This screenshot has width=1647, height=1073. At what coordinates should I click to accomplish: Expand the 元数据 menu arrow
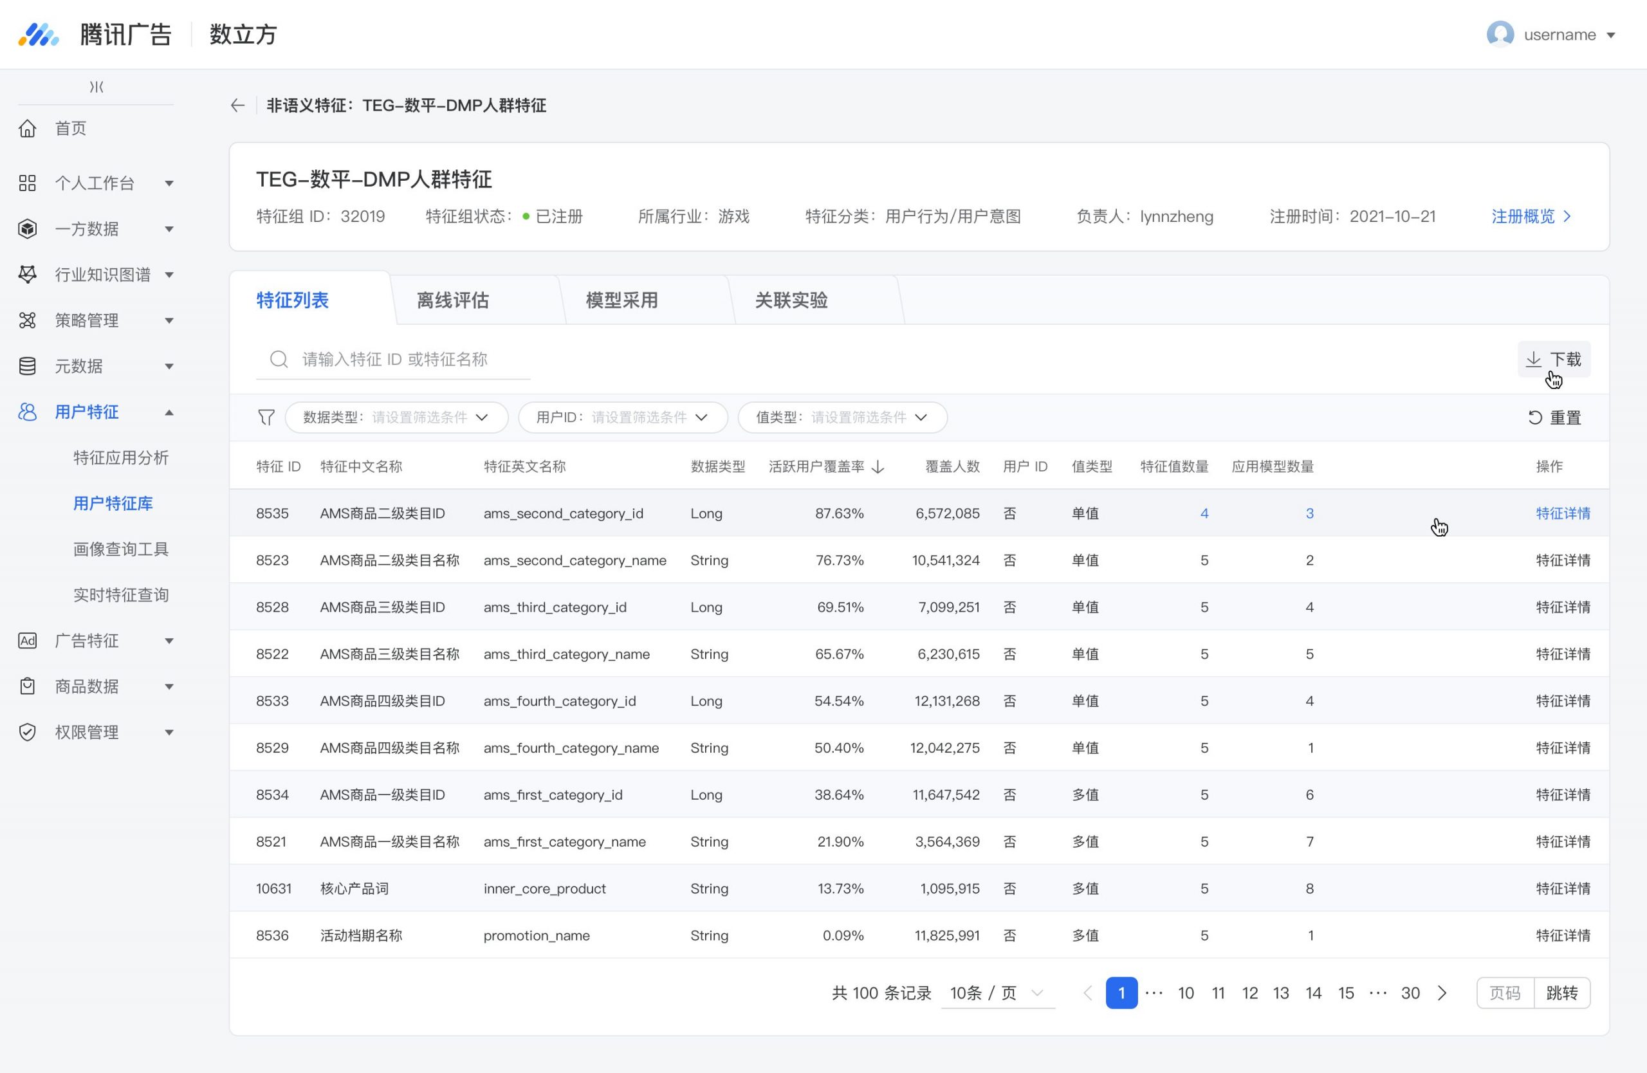[169, 366]
